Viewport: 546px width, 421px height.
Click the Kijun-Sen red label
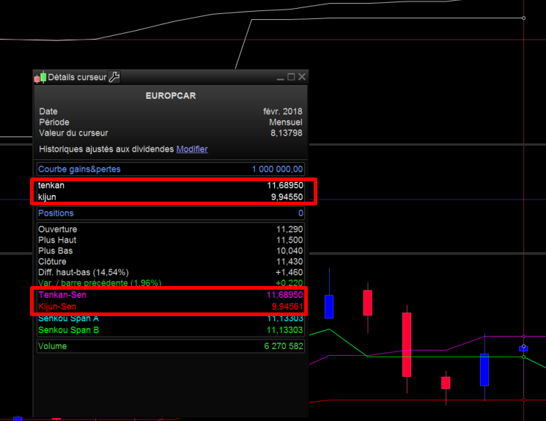pos(57,307)
